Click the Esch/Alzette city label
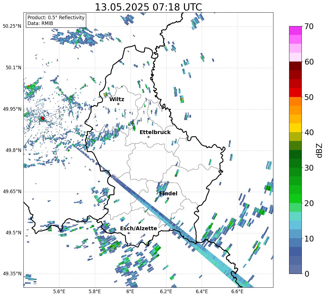The height and width of the screenshot is (297, 326). coord(138,228)
